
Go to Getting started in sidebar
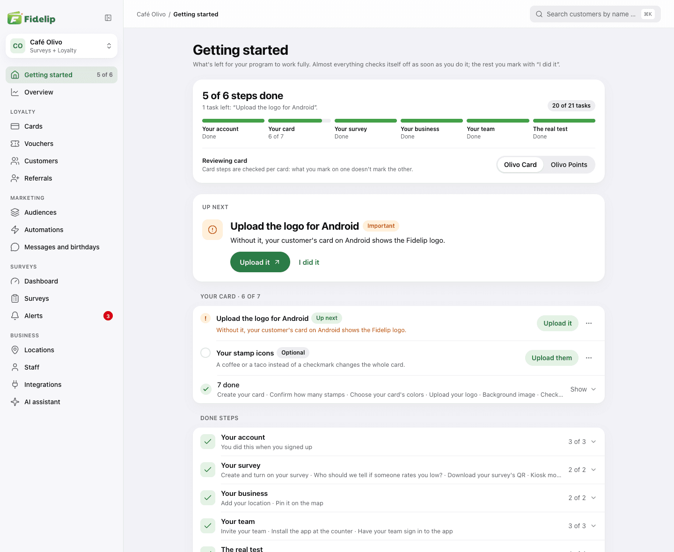pyautogui.click(x=61, y=75)
